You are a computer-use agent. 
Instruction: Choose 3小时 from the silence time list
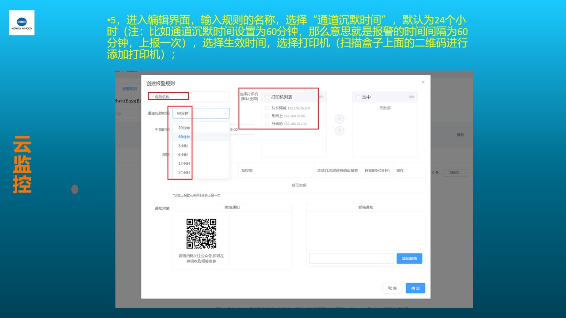point(183,146)
